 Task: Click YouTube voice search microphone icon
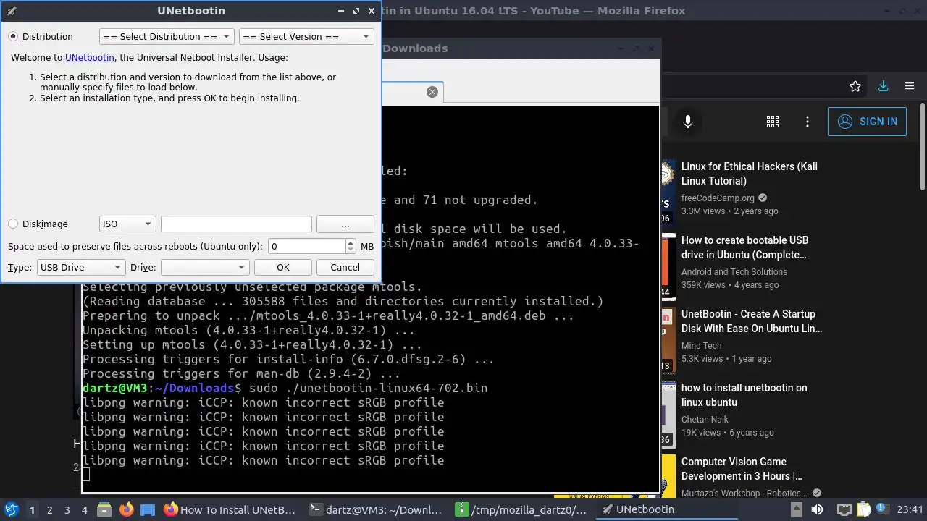coord(688,122)
